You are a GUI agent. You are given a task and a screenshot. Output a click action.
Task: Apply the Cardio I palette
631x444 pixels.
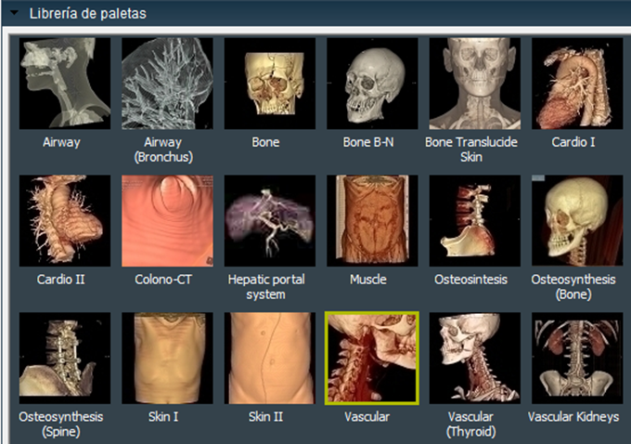tap(577, 84)
